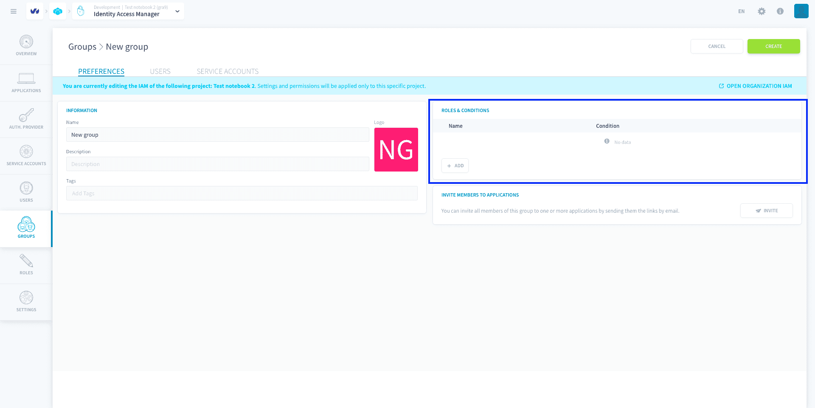This screenshot has width=815, height=408.
Task: Go to Overview in sidebar
Action: click(x=26, y=46)
